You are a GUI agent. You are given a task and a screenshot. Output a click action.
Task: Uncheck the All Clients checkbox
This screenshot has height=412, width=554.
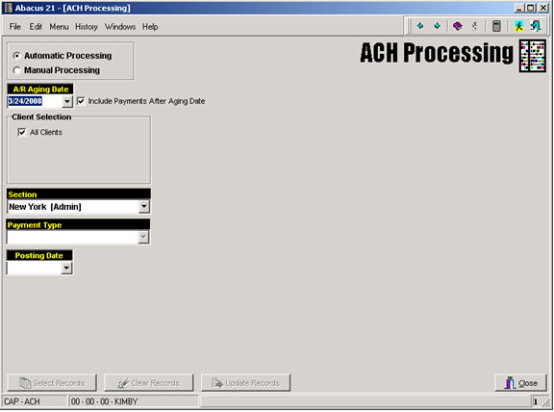tap(22, 132)
